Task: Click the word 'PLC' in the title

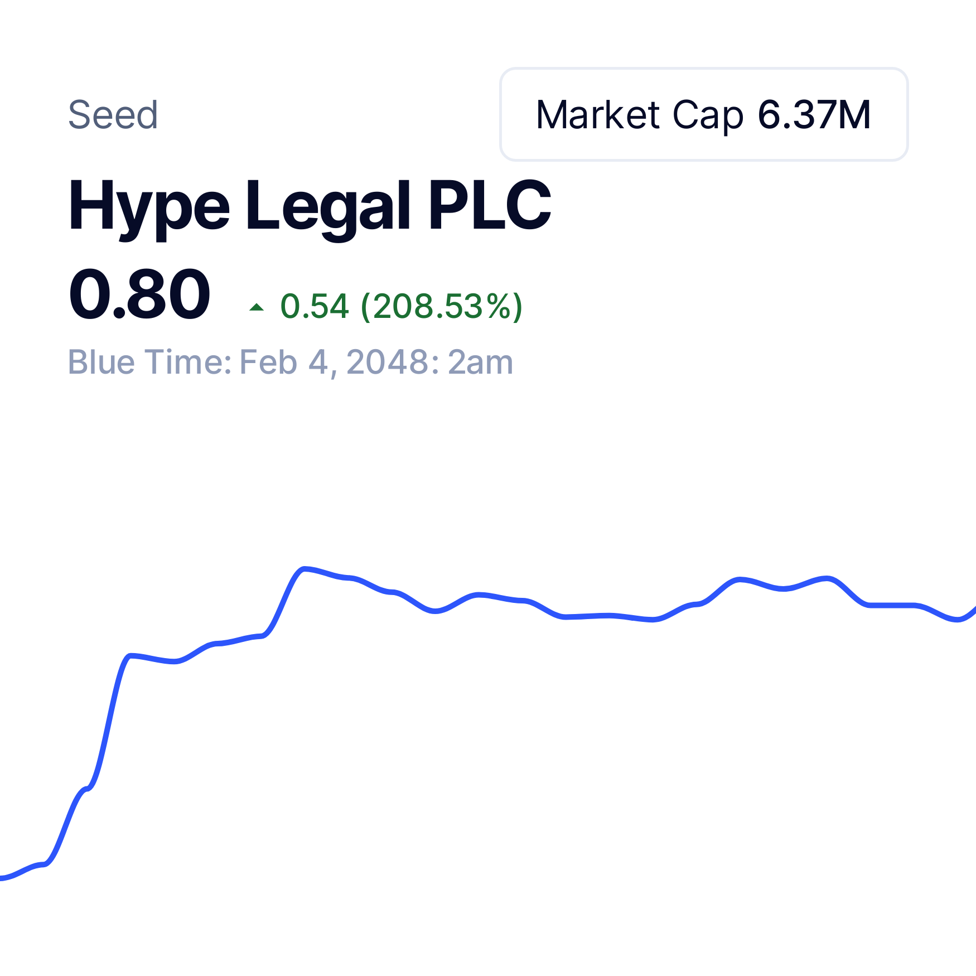Action: pos(490,205)
